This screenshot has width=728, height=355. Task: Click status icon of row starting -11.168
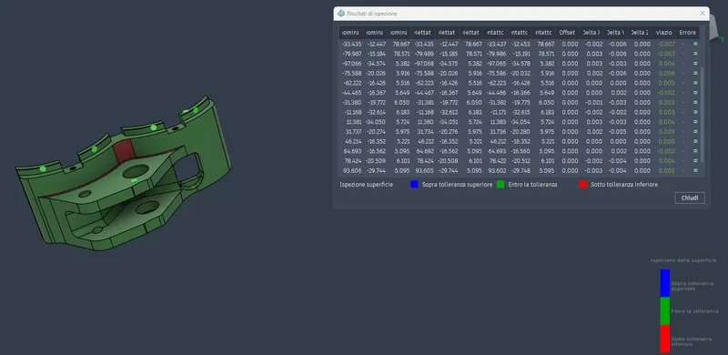[x=695, y=113]
